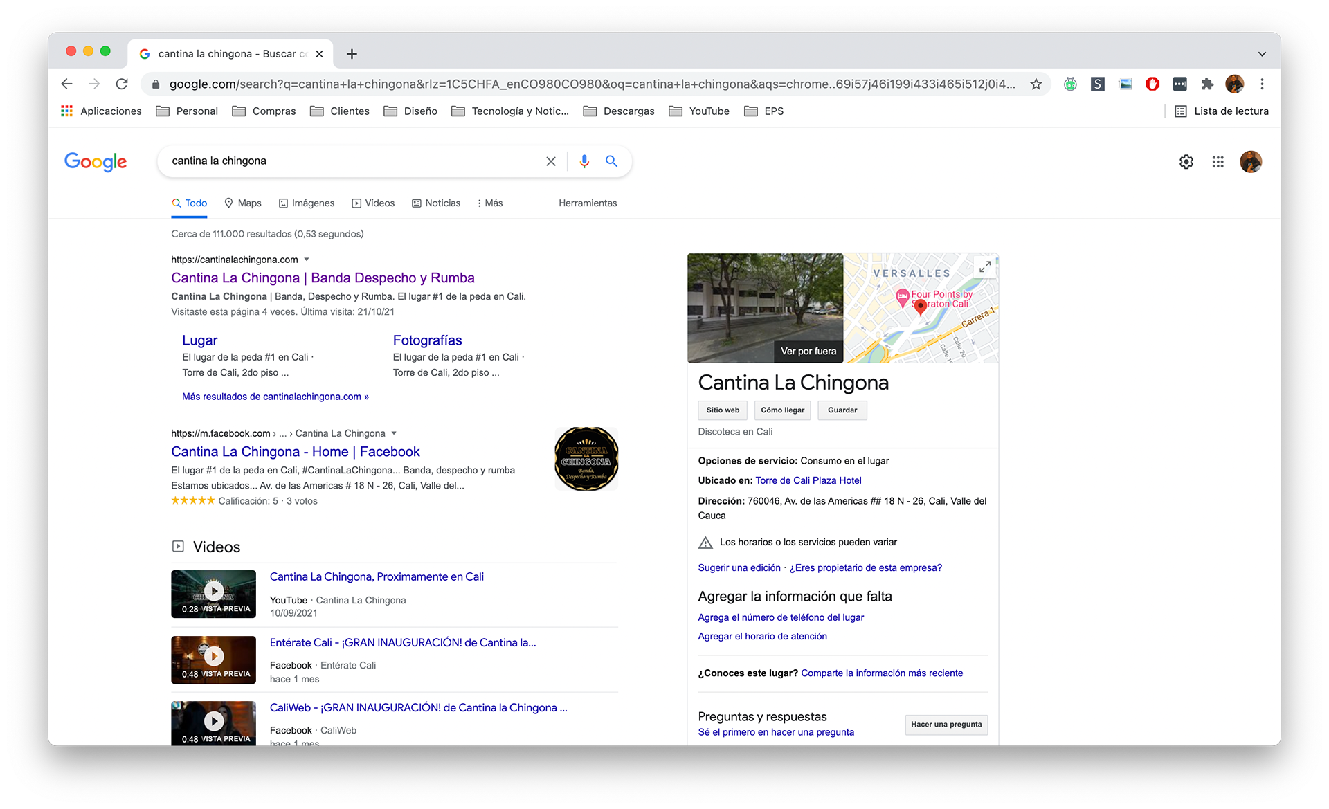Go back to previous page
Image resolution: width=1329 pixels, height=809 pixels.
click(66, 84)
